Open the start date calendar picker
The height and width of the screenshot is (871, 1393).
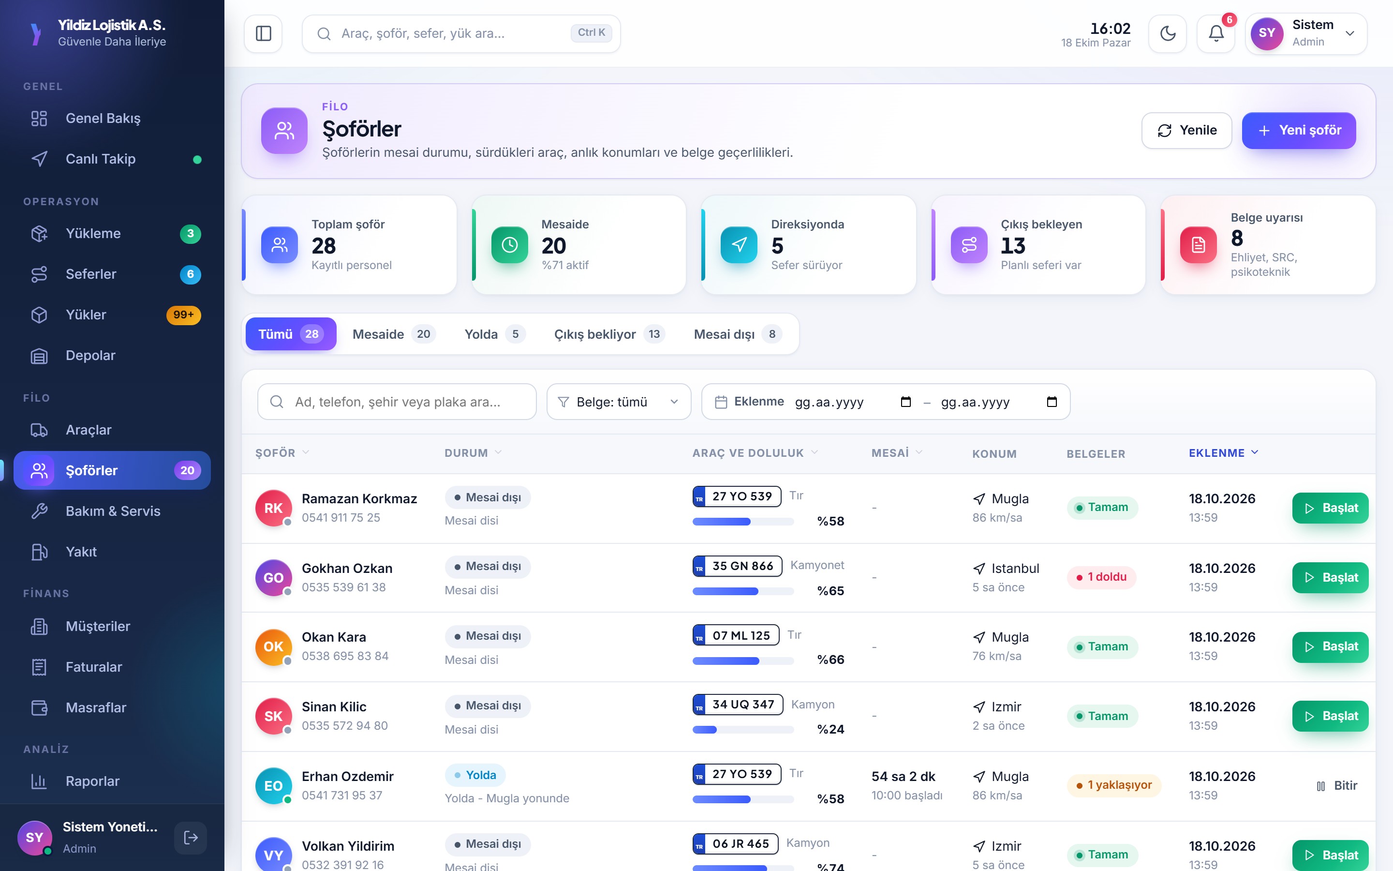[905, 402]
